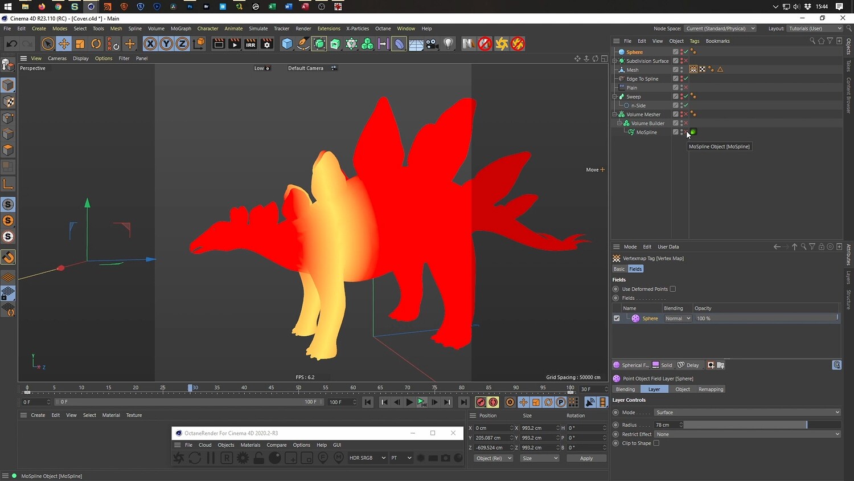Select the Rotate tool

click(96, 44)
